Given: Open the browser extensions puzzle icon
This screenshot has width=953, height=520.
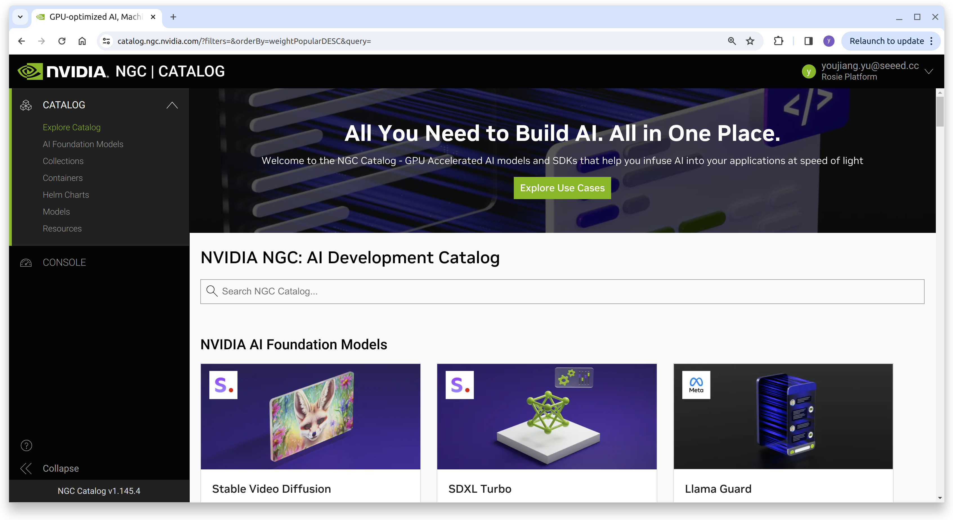Looking at the screenshot, I should pyautogui.click(x=778, y=41).
